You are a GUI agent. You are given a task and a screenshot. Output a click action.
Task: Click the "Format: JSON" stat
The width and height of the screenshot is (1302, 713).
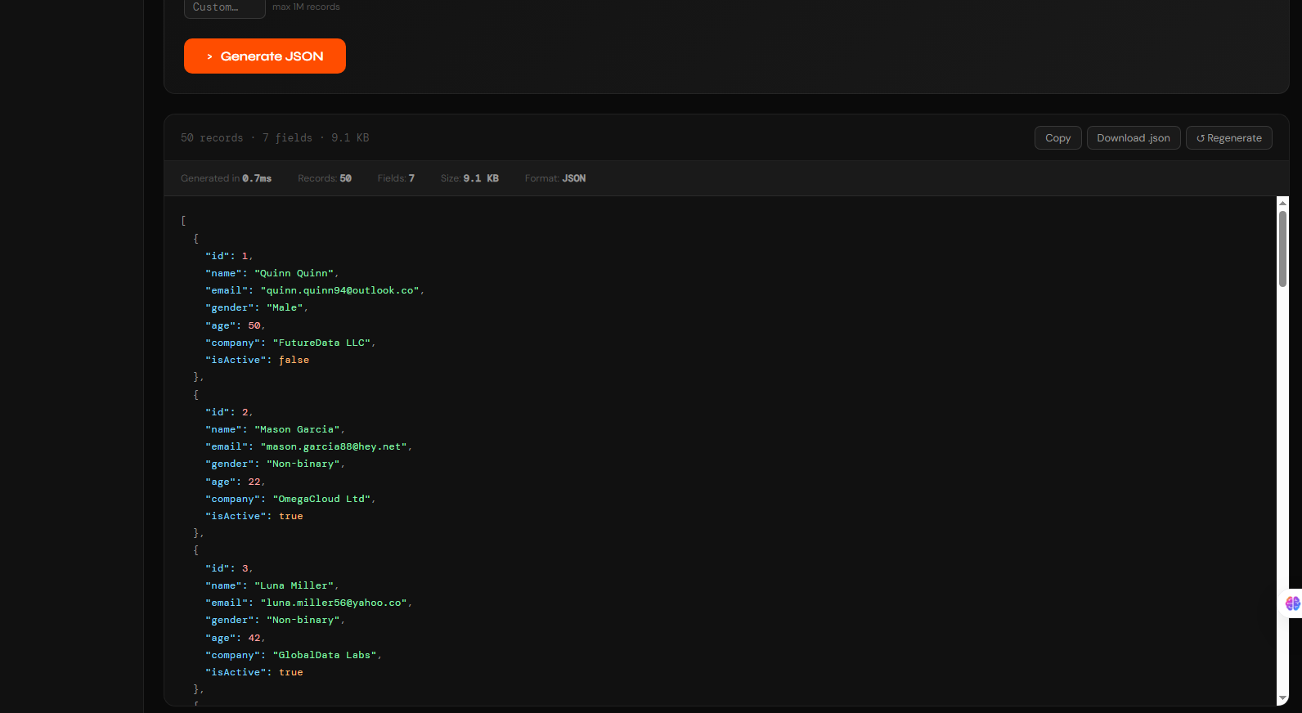coord(555,178)
